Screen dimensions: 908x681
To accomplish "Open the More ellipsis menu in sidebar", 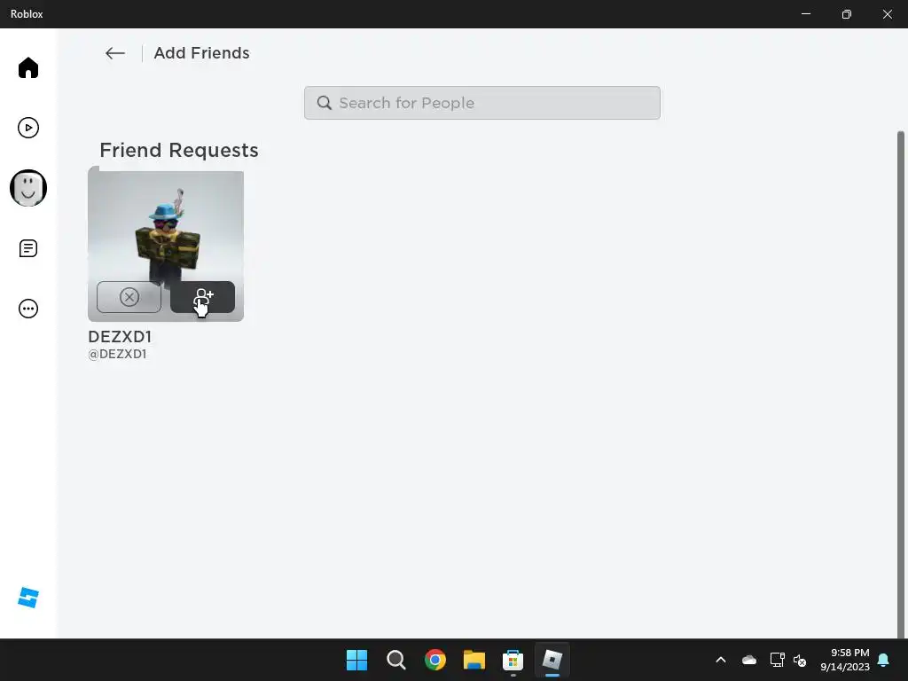I will point(27,309).
